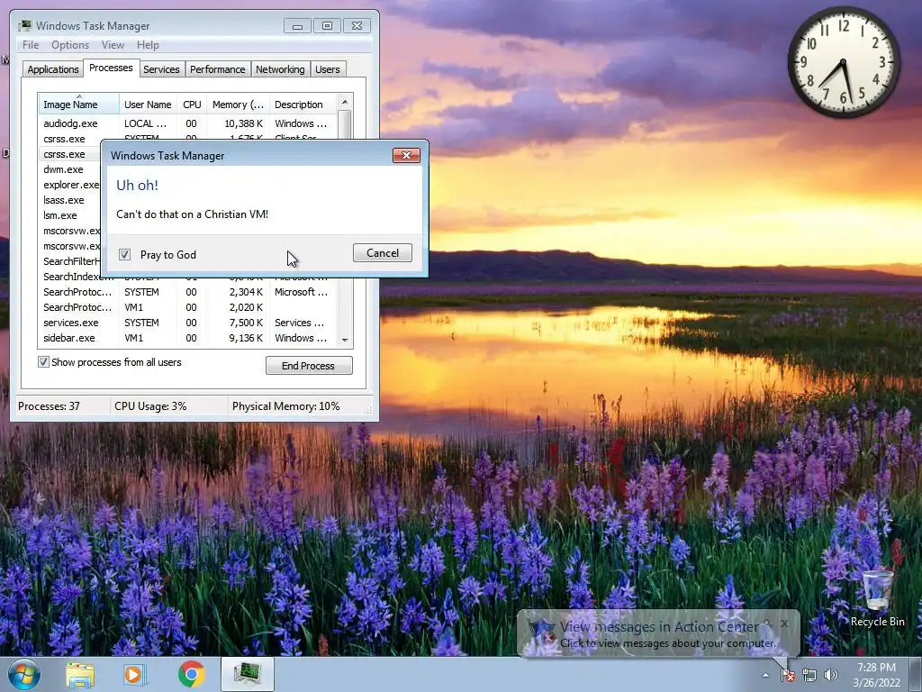Select SearchProtoc row owned by VM1
Viewport: 922px width, 692px height.
187,307
